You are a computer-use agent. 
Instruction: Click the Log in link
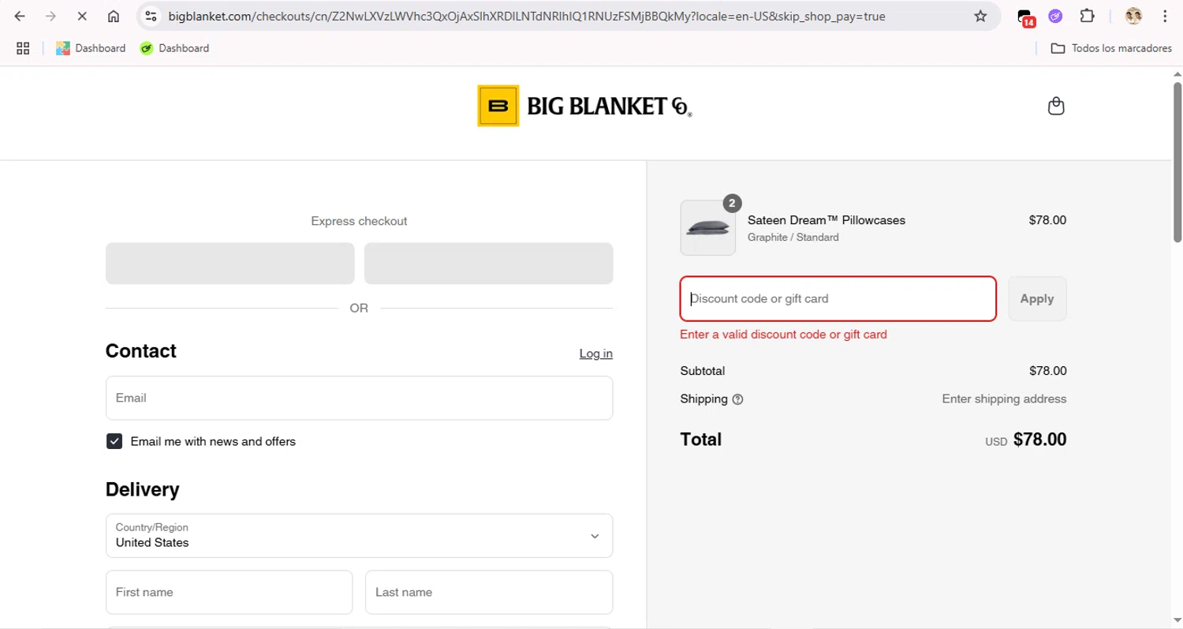(x=595, y=354)
